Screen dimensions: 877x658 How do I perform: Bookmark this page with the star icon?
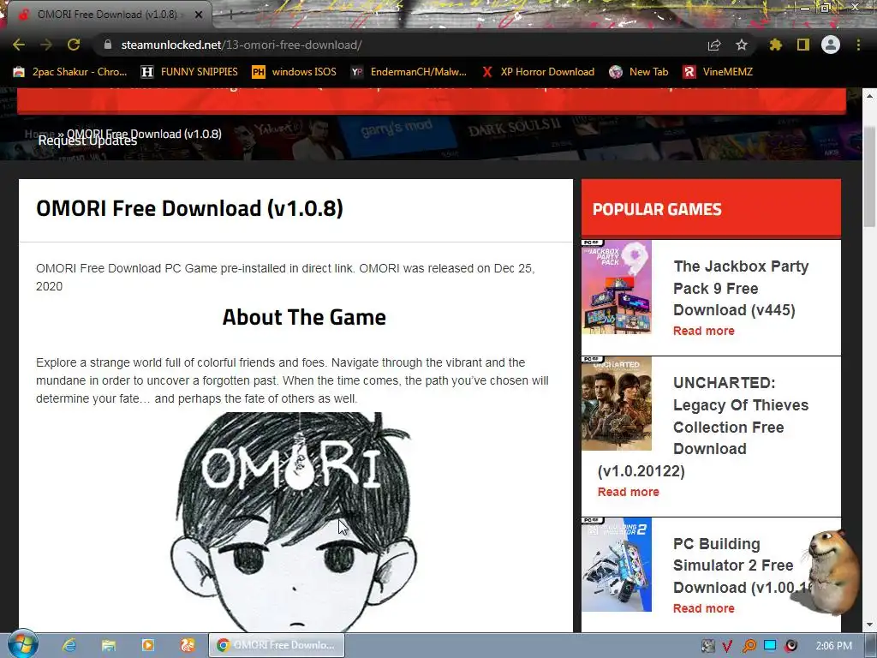742,45
